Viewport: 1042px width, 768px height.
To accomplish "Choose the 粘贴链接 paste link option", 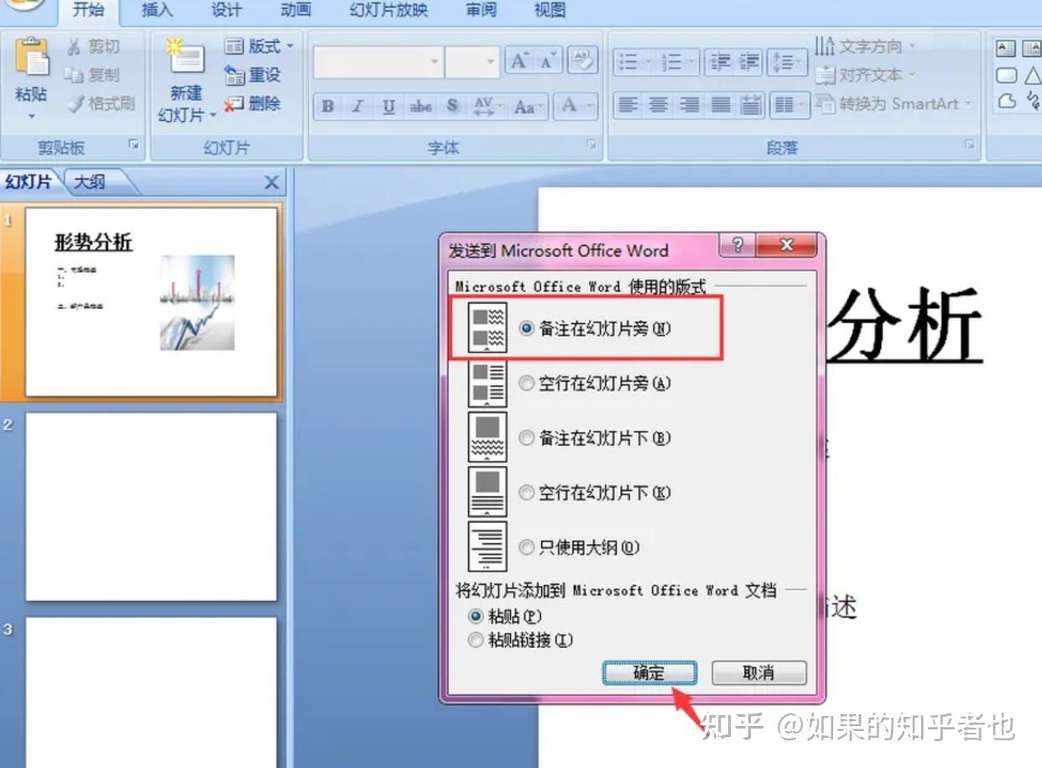I will click(521, 640).
